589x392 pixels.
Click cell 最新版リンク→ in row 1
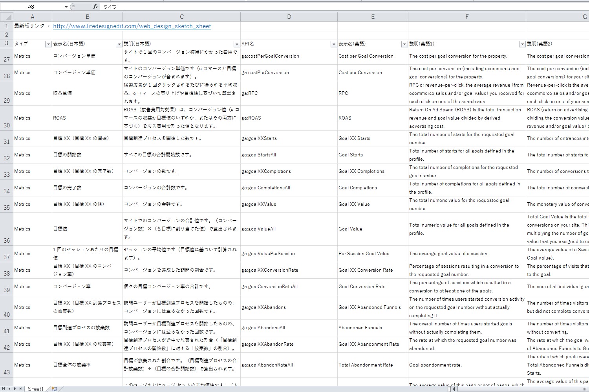pos(33,26)
